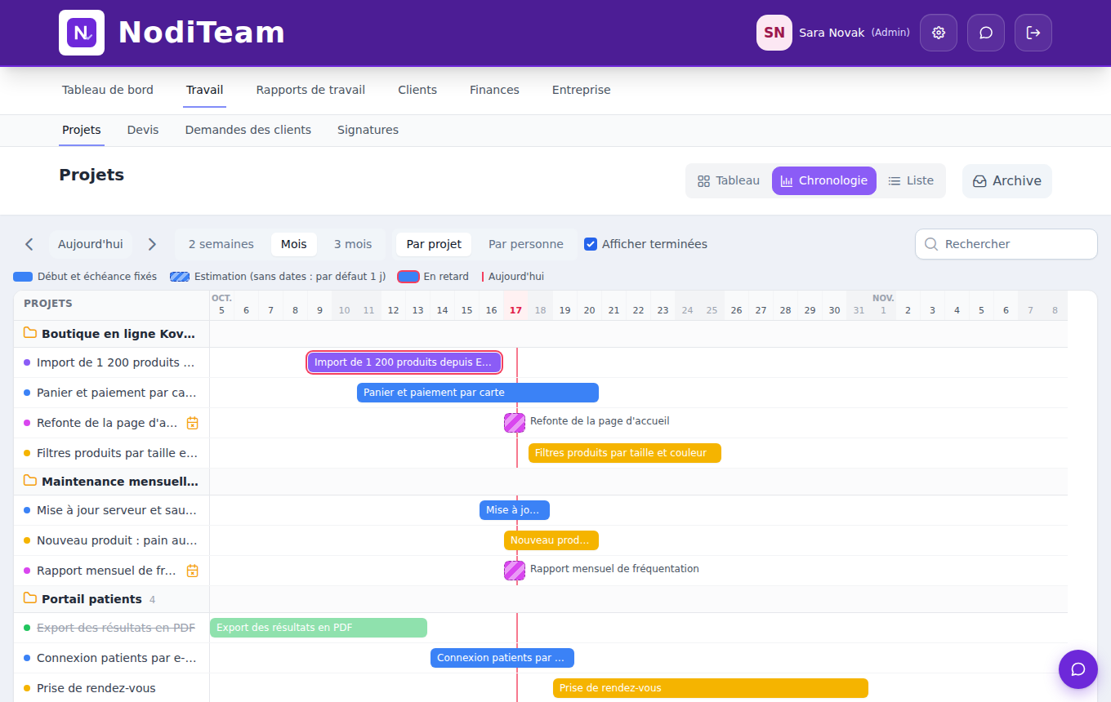
Task: Go to previous period with left chevron
Action: click(x=29, y=244)
